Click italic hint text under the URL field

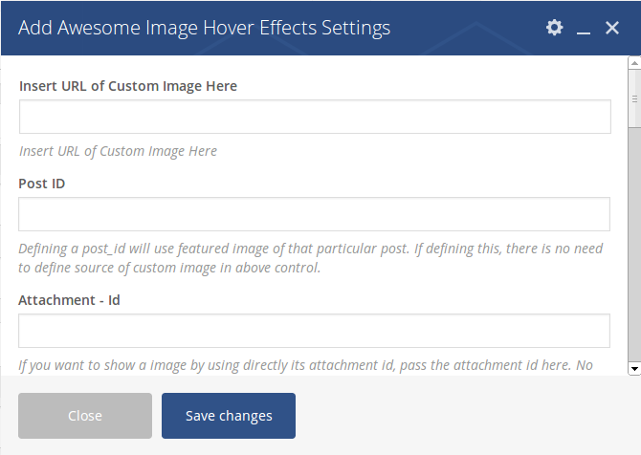click(x=118, y=151)
